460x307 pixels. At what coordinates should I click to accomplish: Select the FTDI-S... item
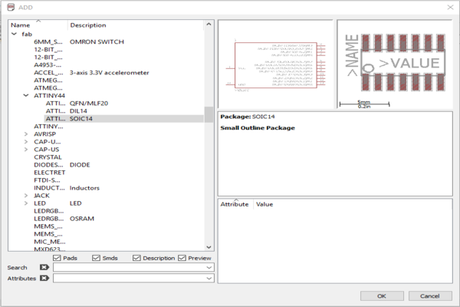tap(47, 180)
